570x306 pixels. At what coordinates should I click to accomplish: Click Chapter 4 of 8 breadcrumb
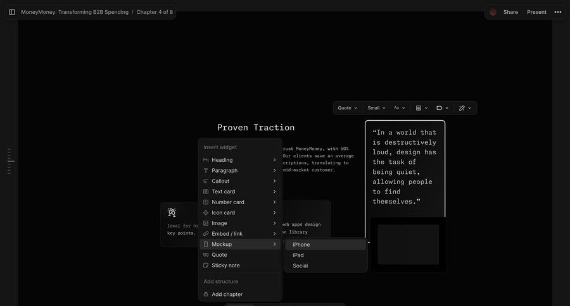tap(155, 12)
